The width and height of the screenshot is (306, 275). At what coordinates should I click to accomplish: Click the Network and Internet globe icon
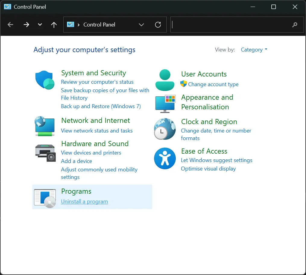(x=45, y=126)
